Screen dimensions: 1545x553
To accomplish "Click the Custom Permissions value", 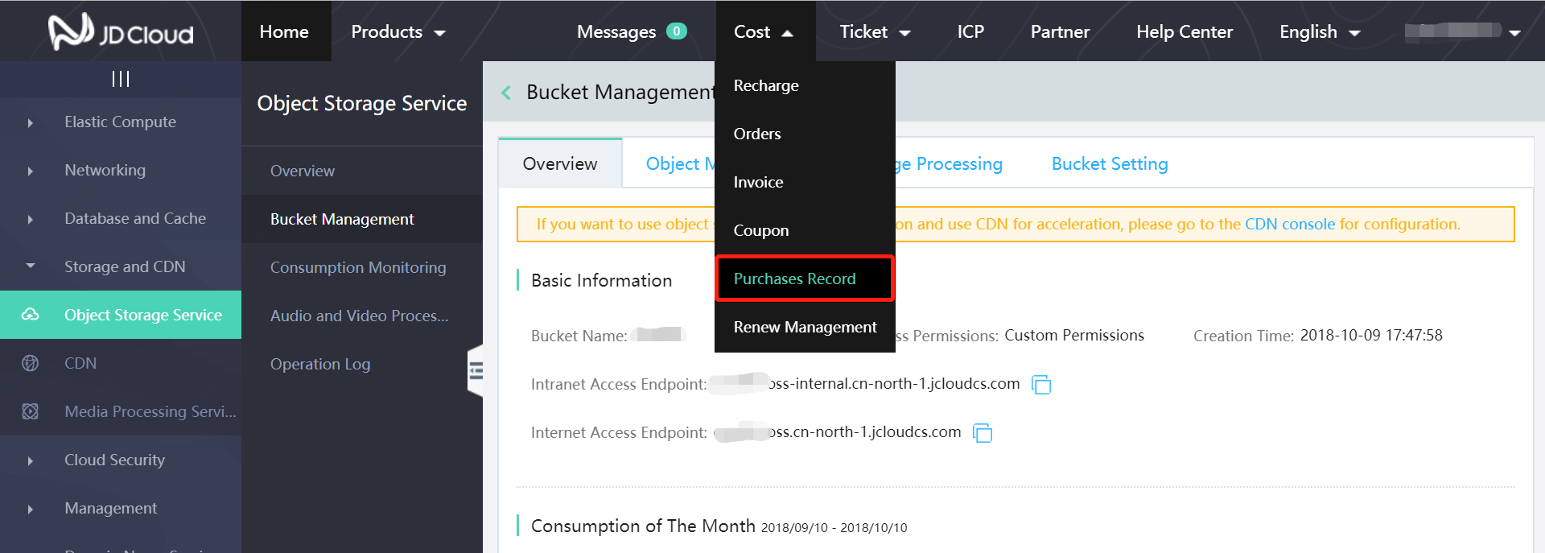I will (1074, 335).
